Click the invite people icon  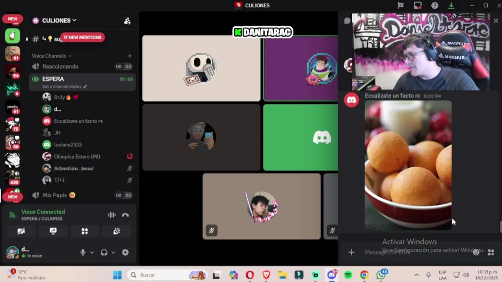pyautogui.click(x=127, y=21)
